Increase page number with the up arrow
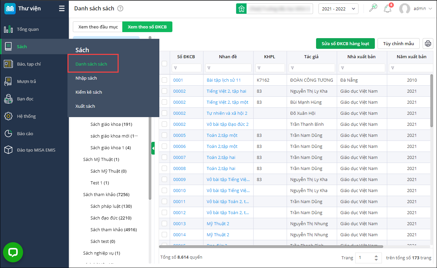The height and width of the screenshot is (268, 437). click(x=376, y=256)
